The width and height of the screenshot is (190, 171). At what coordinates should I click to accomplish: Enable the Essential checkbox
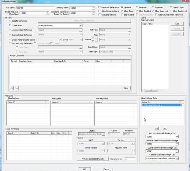coord(137,7)
